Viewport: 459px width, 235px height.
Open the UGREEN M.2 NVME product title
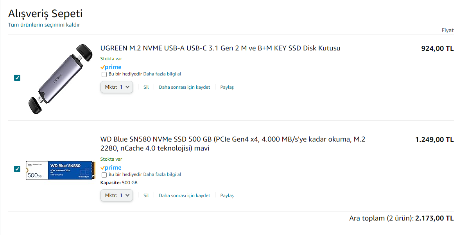(220, 48)
